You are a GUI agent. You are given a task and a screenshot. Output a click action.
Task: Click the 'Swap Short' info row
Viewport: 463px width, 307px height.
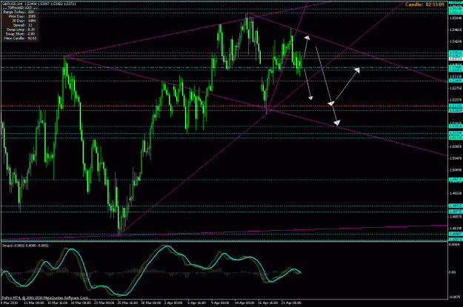[21, 34]
